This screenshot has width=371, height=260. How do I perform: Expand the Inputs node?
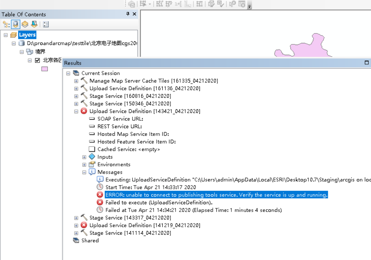coord(84,157)
